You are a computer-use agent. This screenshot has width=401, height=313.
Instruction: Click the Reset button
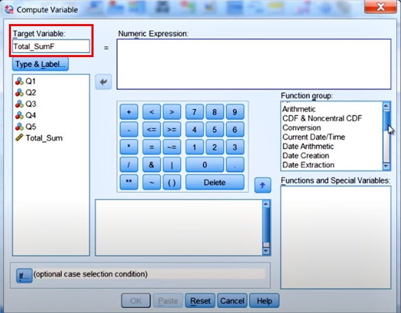(x=200, y=301)
